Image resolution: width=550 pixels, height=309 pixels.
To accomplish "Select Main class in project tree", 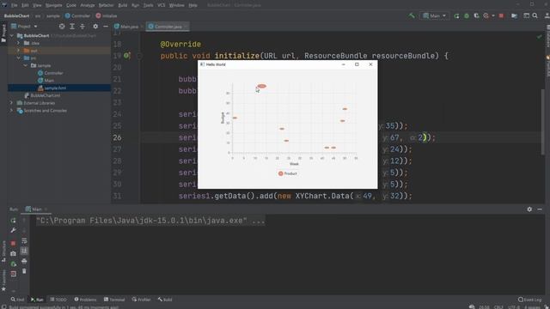I will click(46, 80).
